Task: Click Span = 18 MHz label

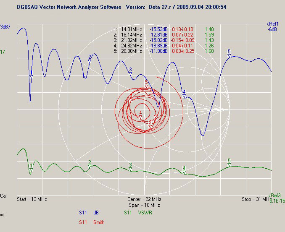Action: click(x=144, y=205)
